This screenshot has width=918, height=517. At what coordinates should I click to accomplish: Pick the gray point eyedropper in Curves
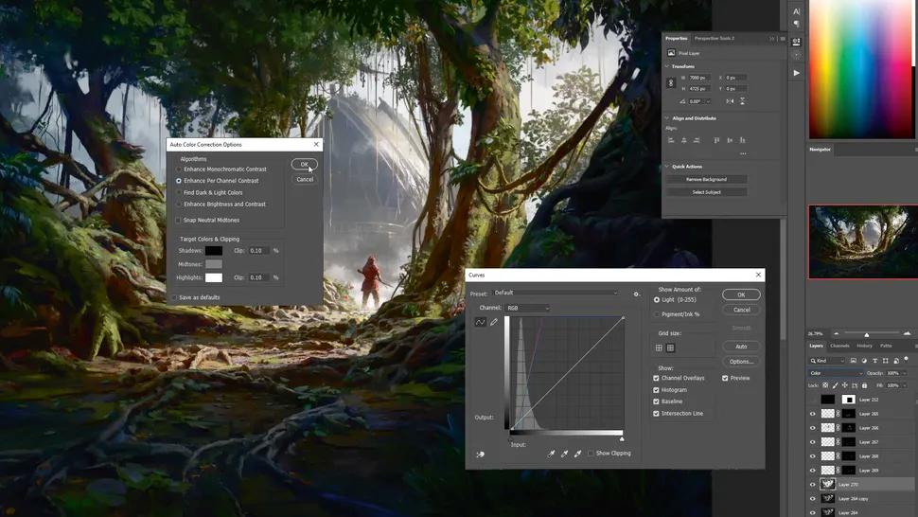pyautogui.click(x=564, y=454)
